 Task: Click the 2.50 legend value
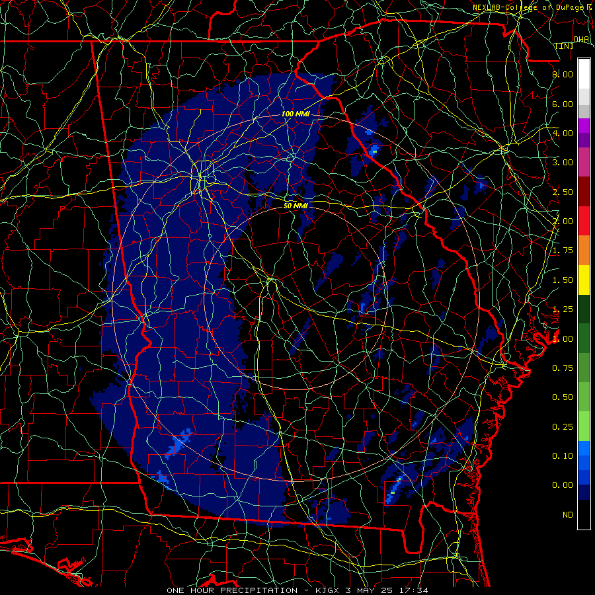point(563,192)
